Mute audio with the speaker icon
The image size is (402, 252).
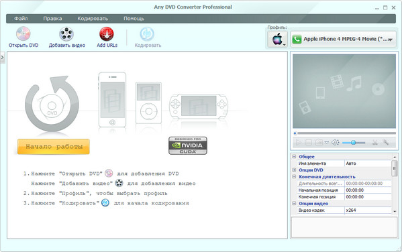335,142
